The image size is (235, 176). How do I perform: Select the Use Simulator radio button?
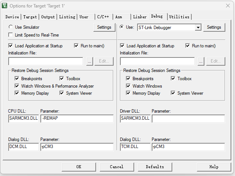pos(10,27)
